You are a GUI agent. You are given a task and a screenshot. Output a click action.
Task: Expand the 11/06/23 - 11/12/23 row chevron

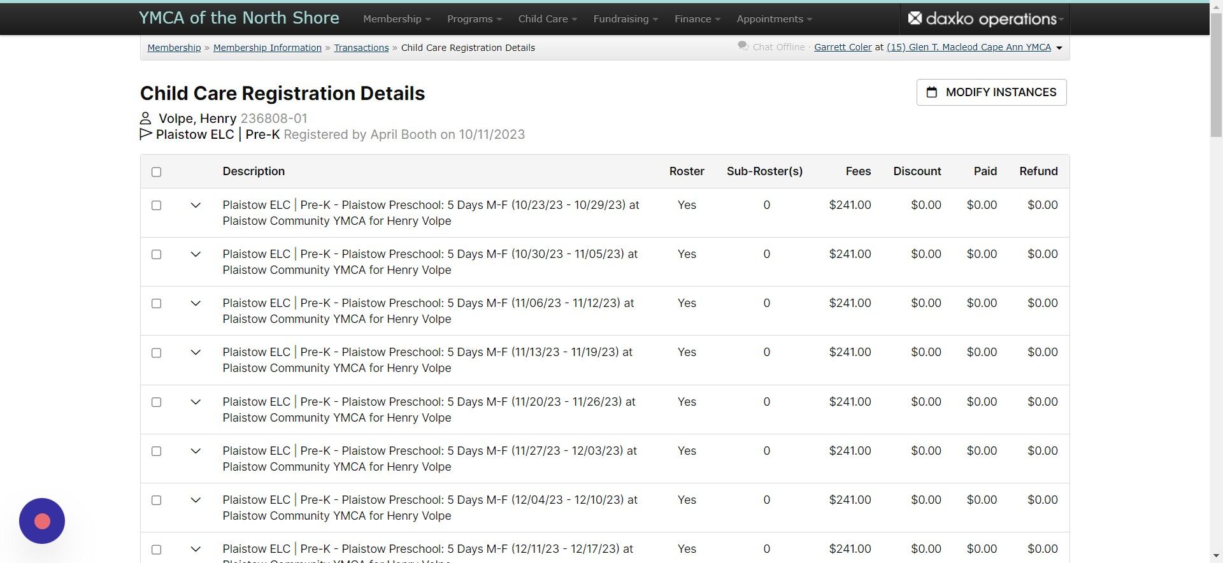pyautogui.click(x=196, y=303)
